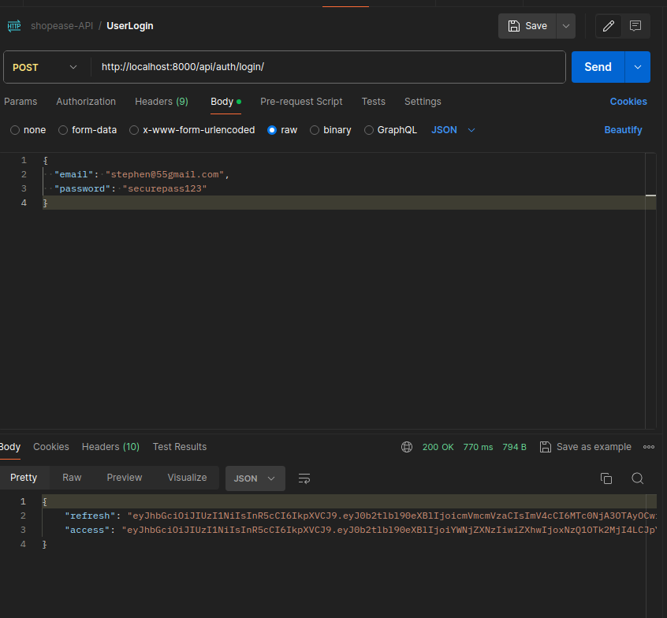Image resolution: width=667 pixels, height=618 pixels.
Task: Open the response three-dots menu
Action: coord(649,447)
